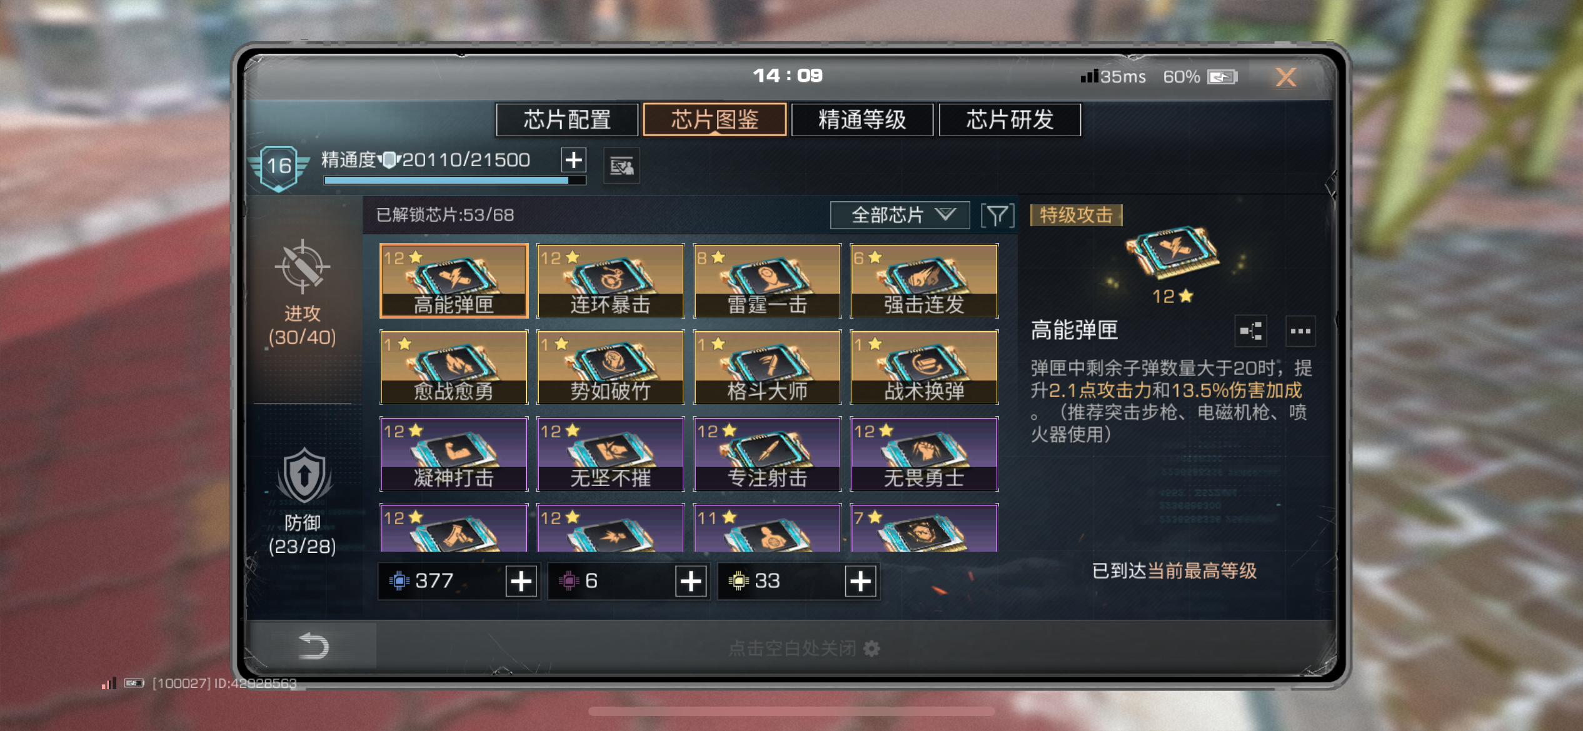This screenshot has height=731, width=1583.
Task: Click the back arrow icon
Action: click(x=313, y=646)
